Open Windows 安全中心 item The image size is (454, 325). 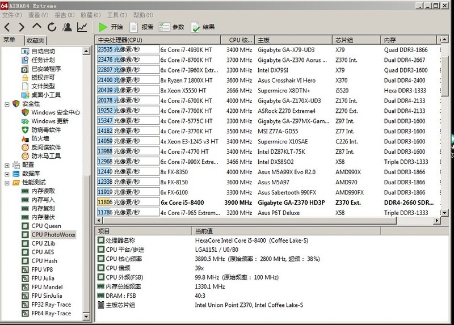coord(51,112)
